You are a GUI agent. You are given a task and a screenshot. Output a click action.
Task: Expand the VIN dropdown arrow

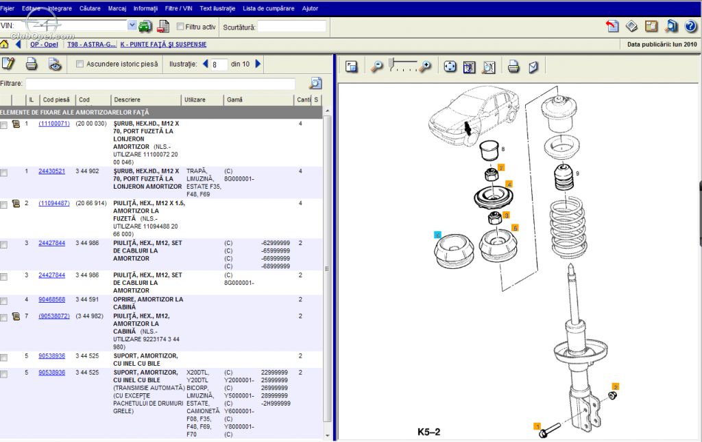(132, 25)
